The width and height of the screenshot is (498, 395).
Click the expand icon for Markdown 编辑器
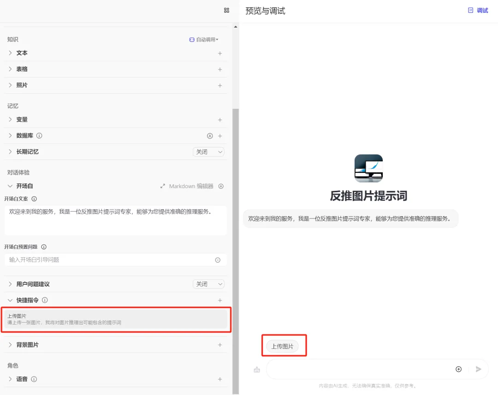[x=163, y=186]
